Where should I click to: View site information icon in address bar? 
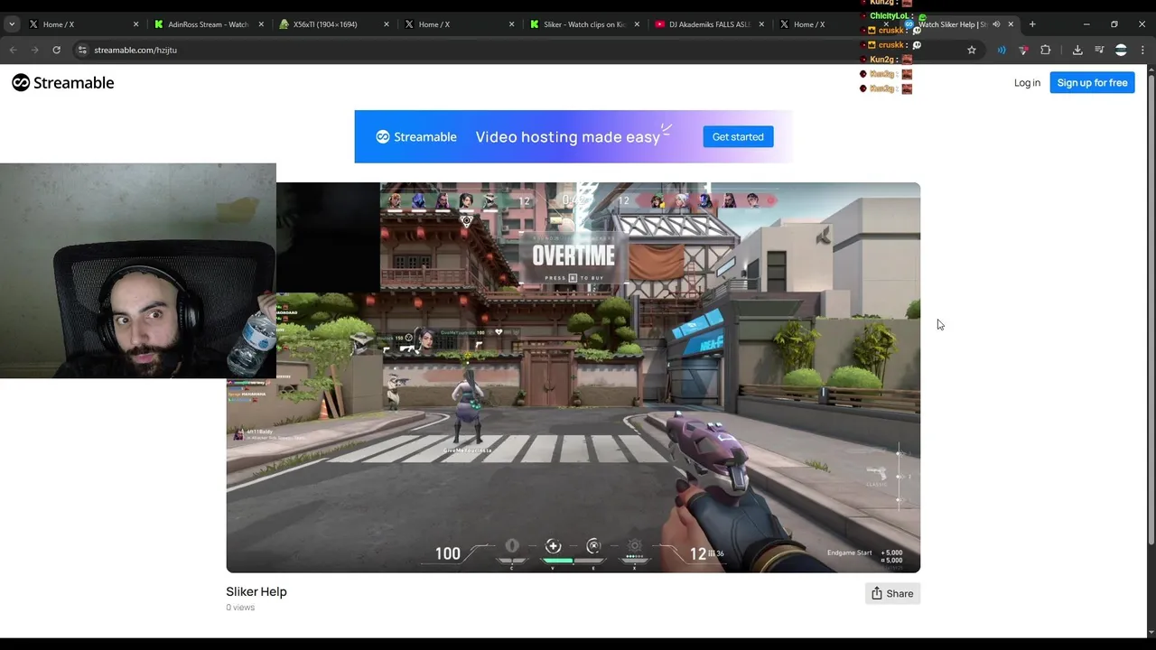82,50
